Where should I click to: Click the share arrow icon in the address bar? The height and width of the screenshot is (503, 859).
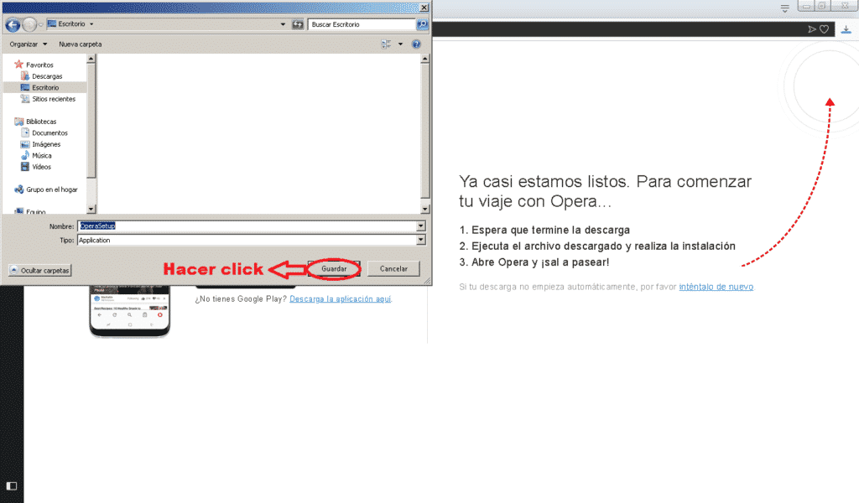pos(811,29)
